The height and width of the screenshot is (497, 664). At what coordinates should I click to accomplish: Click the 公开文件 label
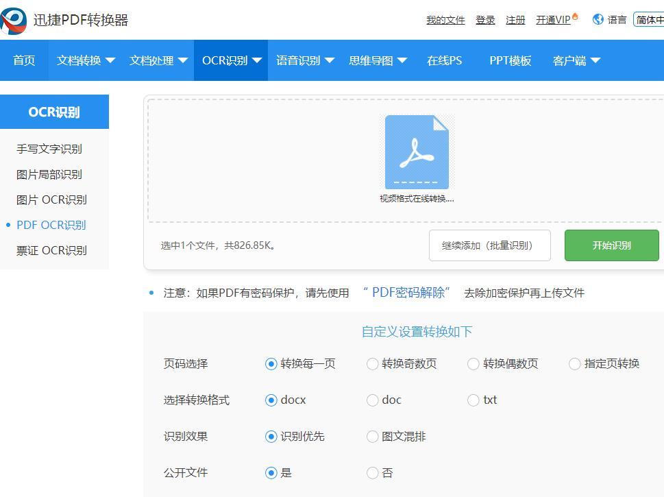point(186,473)
